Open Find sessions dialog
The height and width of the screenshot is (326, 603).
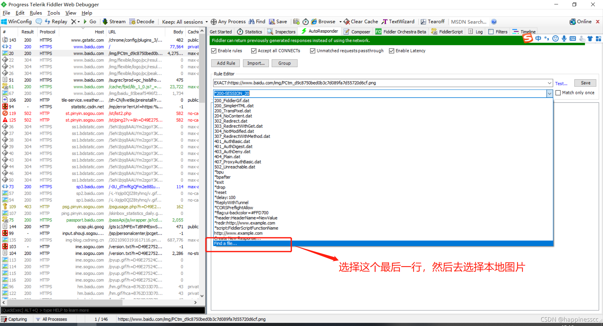(x=257, y=22)
